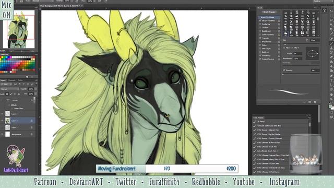Create new swatch icon in Swatches panel
334x188 pixels.
[27, 77]
